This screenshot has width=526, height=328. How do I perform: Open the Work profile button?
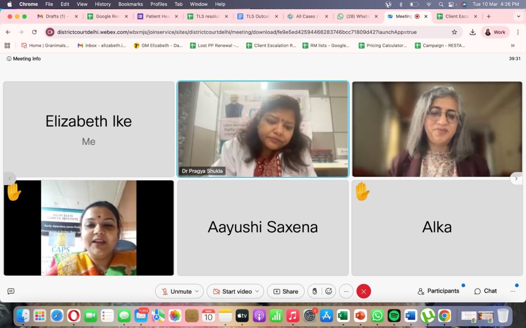(x=496, y=32)
